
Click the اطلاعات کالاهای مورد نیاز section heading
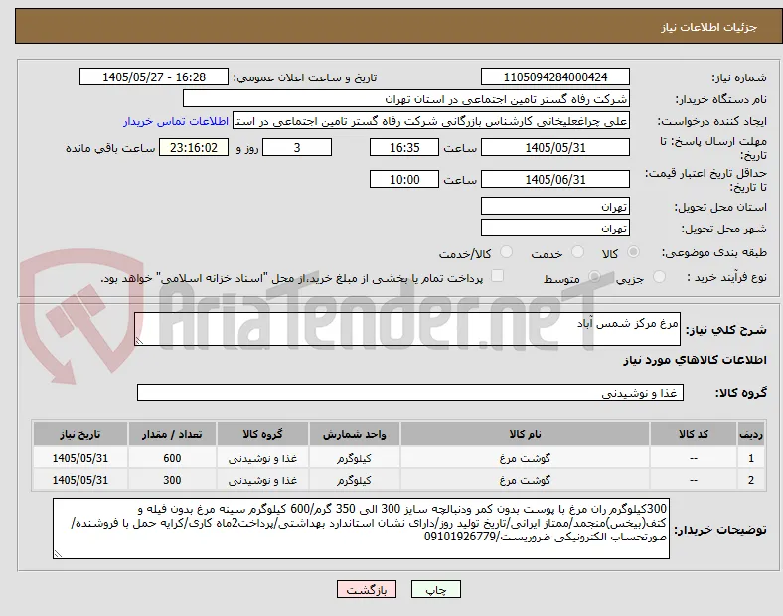click(695, 360)
